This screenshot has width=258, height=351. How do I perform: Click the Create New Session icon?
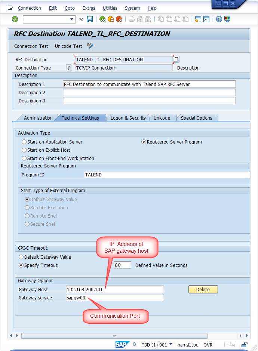pos(198,19)
